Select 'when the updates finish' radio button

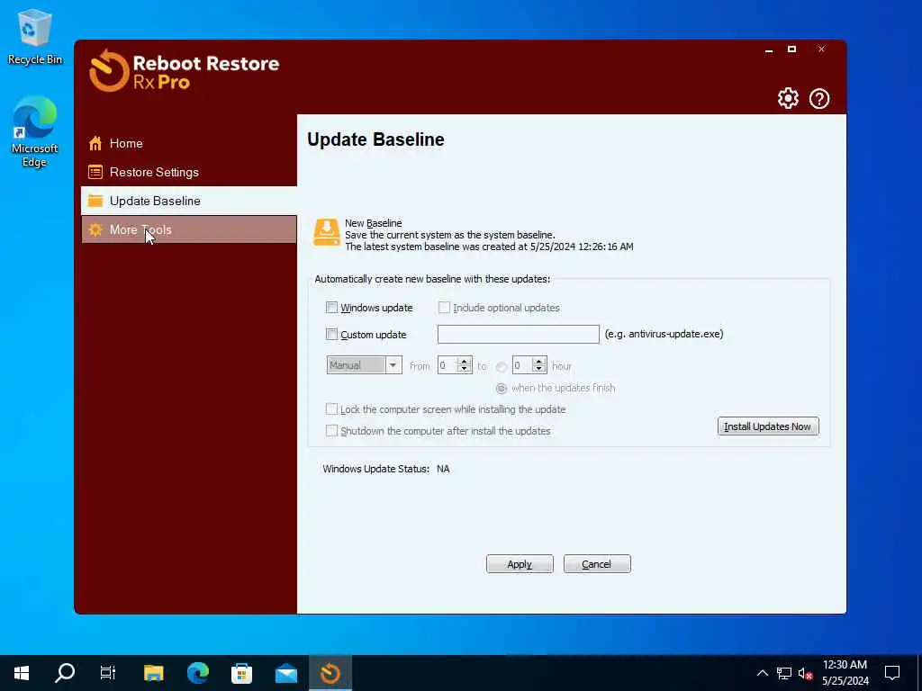click(501, 389)
